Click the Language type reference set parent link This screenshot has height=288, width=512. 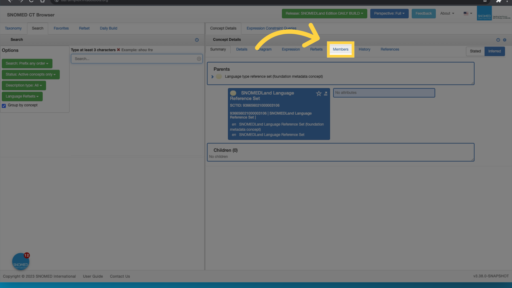coord(274,77)
